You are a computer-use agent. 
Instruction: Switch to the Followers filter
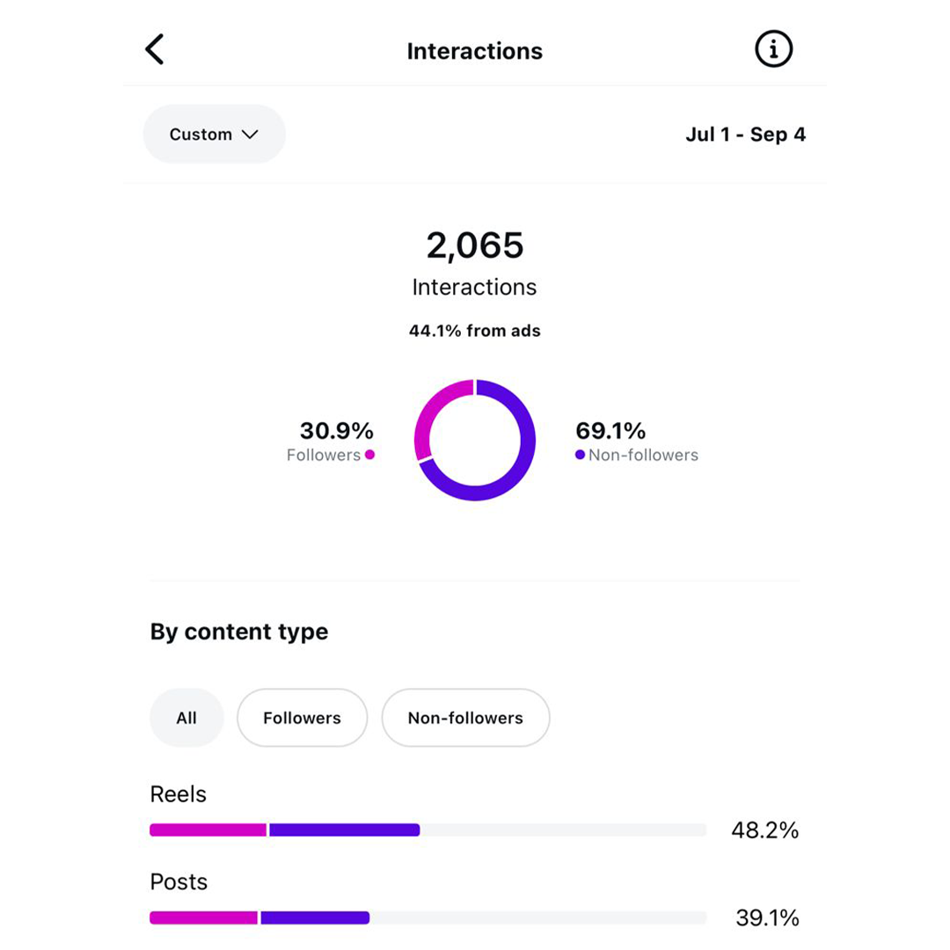[302, 718]
